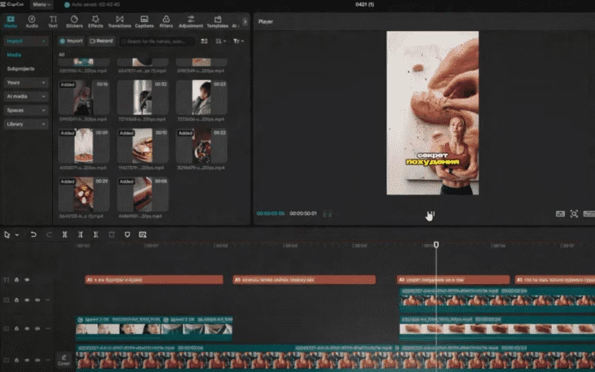This screenshot has width=595, height=372.
Task: Open the Effects panel
Action: pyautogui.click(x=95, y=22)
